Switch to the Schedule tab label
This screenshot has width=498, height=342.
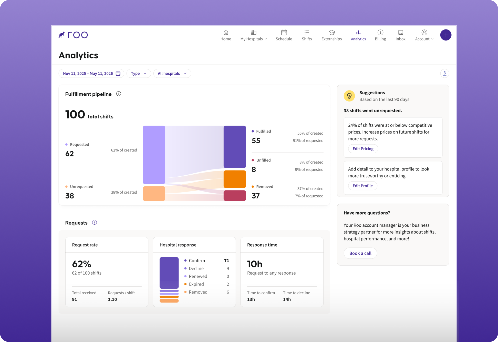pos(284,39)
